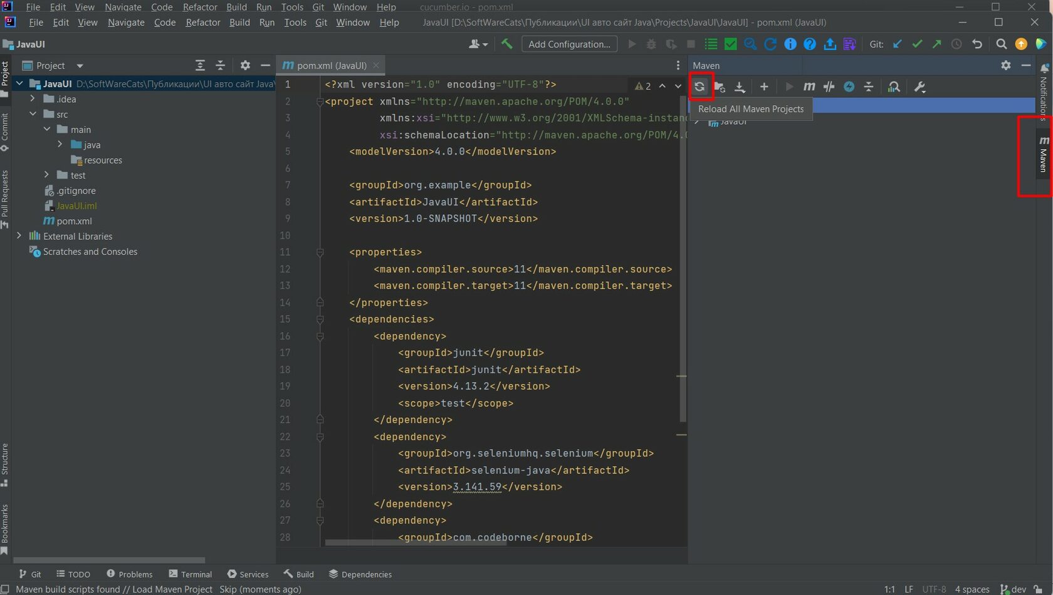Open Tools menu in front JavaUI window
The height and width of the screenshot is (595, 1053).
[295, 23]
